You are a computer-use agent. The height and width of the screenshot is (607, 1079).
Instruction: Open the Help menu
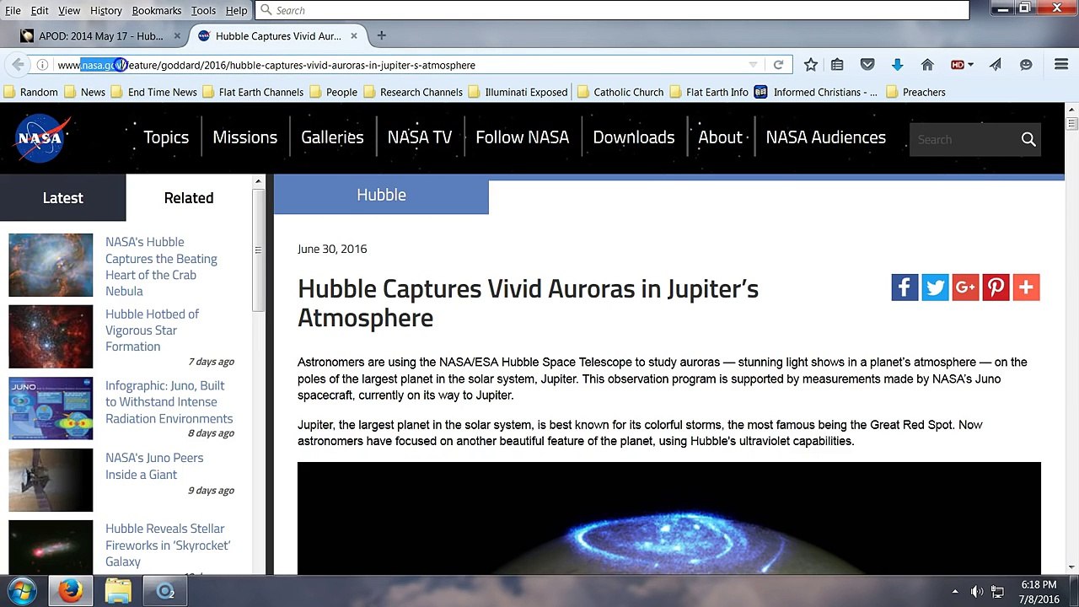[x=237, y=10]
